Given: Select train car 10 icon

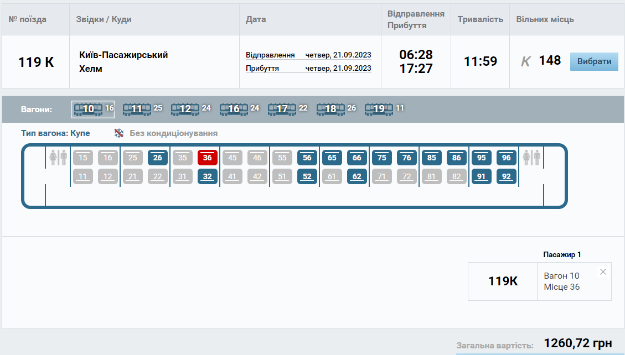Looking at the screenshot, I should tap(89, 109).
